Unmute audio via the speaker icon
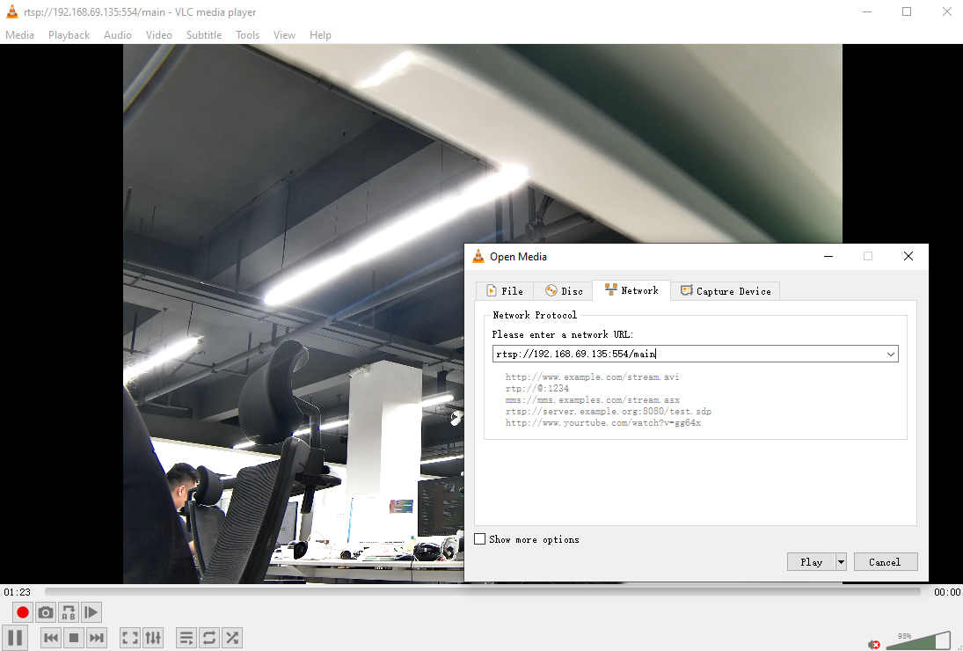Image resolution: width=963 pixels, height=651 pixels. coord(874,644)
